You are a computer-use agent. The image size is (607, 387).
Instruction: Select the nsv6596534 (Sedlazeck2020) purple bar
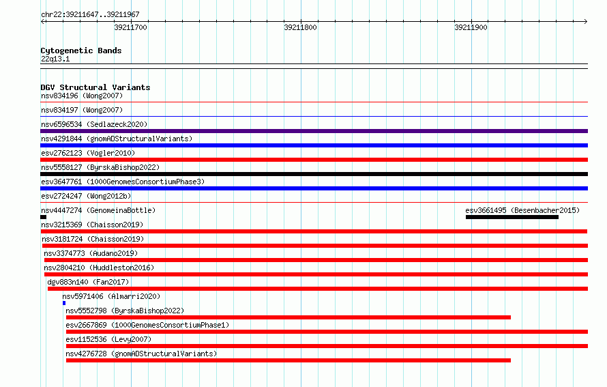pos(314,131)
